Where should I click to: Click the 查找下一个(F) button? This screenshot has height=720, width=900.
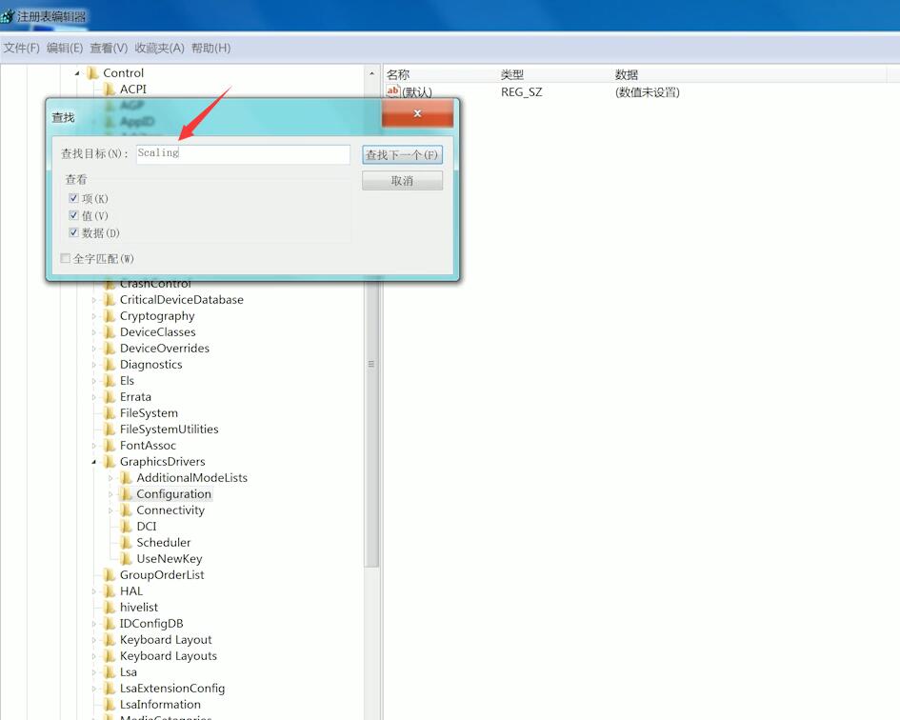click(402, 155)
